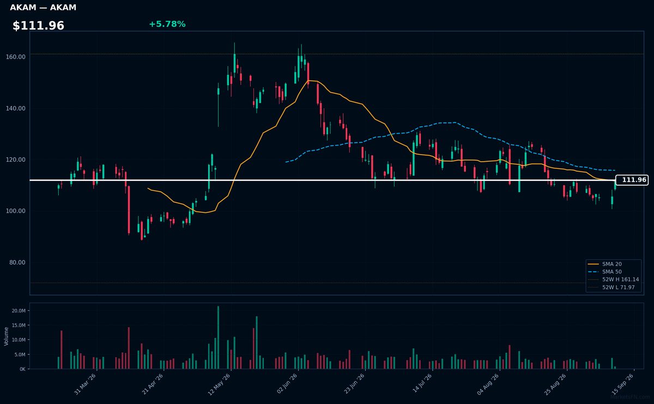This screenshot has width=654, height=404.
Task: Click the tallest green volume bar near 12 May
Action: pyautogui.click(x=218, y=338)
